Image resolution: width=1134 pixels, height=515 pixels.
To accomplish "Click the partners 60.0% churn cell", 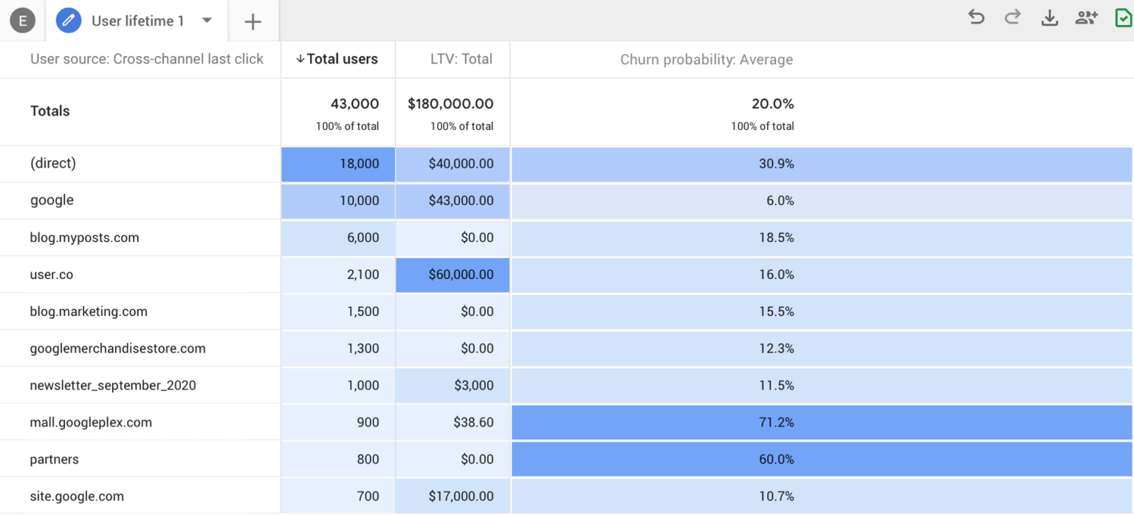I will tap(777, 459).
